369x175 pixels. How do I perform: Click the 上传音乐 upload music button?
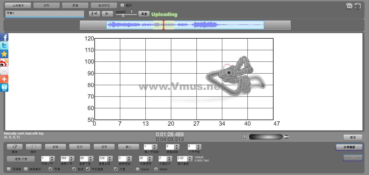point(18,5)
